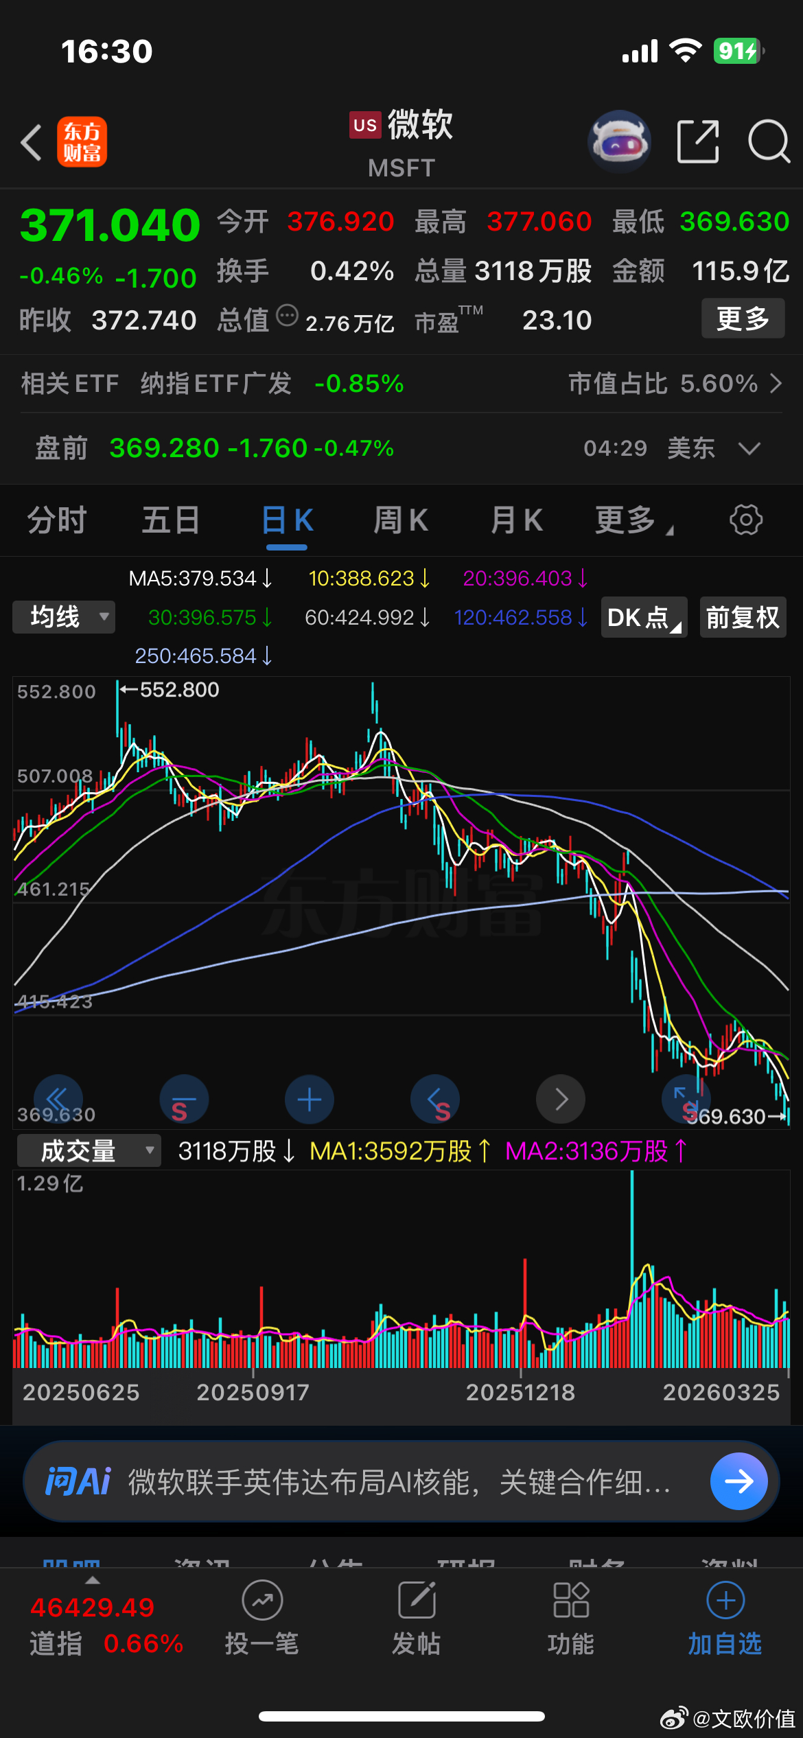Tap the 更多 quote details button
Image resolution: width=803 pixels, height=1738 pixels.
coord(743,318)
